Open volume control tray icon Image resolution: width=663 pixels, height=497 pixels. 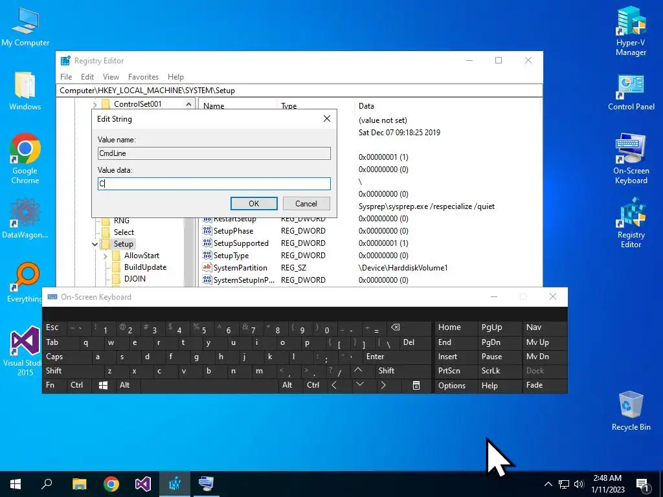pos(579,484)
